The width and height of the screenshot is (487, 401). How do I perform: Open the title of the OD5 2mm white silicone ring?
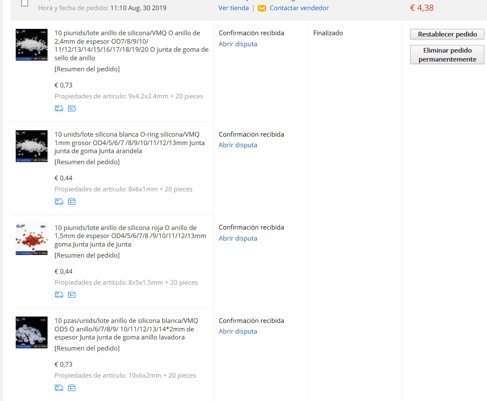pos(126,329)
